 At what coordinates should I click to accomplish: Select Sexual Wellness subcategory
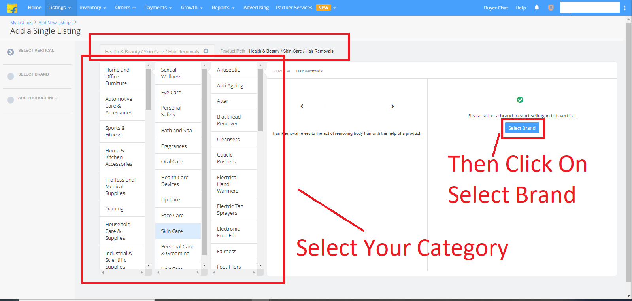tap(178, 73)
